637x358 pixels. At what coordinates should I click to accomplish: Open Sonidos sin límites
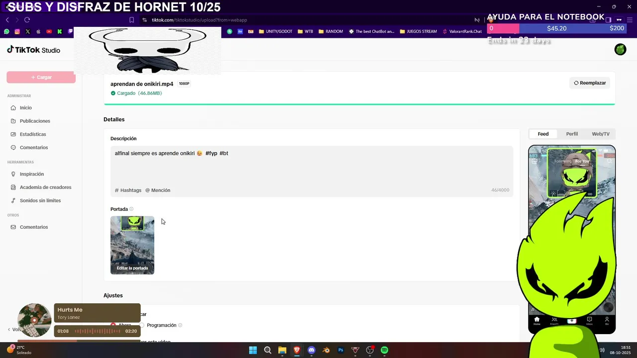[41, 200]
